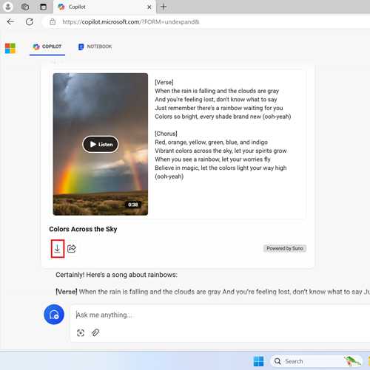Open browser workspaces icon
Image resolution: width=370 pixels, height=370 pixels.
[25, 7]
